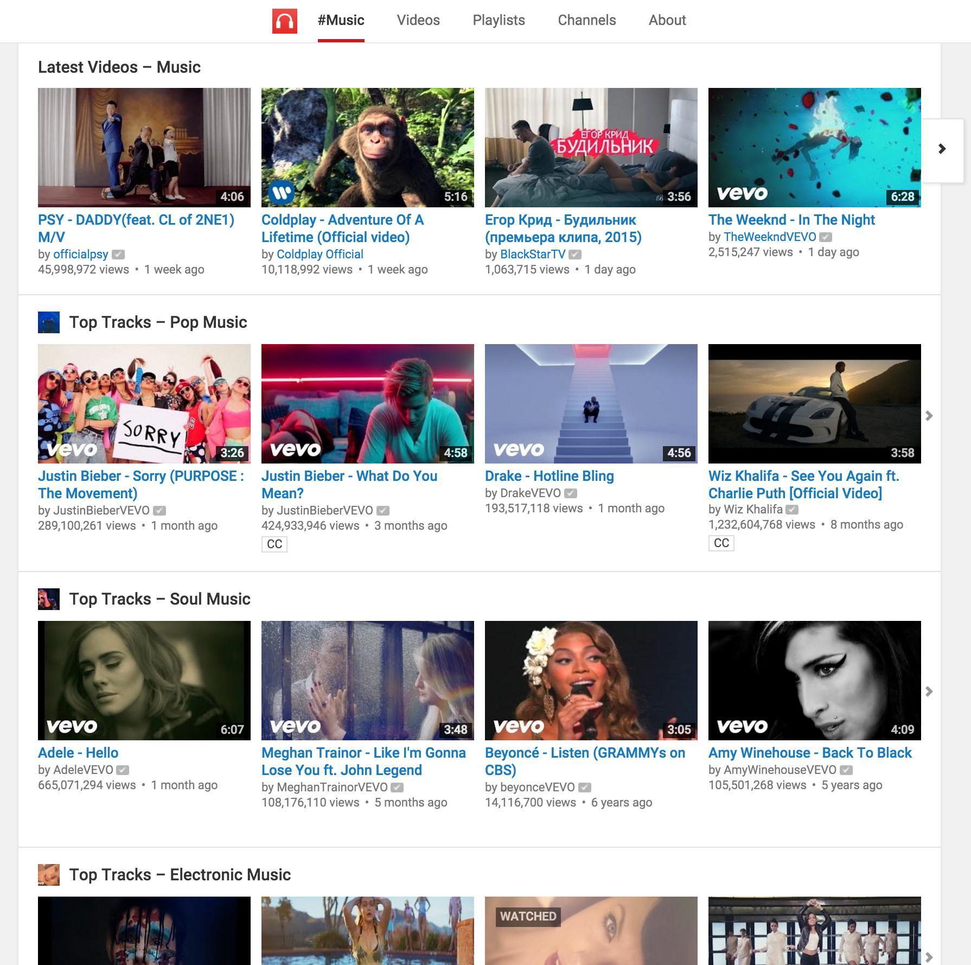The height and width of the screenshot is (965, 971).
Task: Play the Beyoncé Listen performance thumbnail
Action: (x=591, y=681)
